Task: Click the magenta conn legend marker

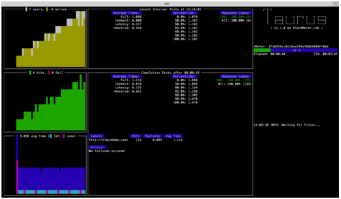Action: [x=63, y=136]
